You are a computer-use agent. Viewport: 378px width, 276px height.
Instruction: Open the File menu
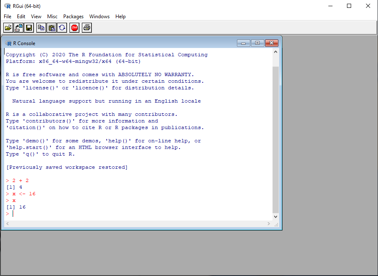7,17
